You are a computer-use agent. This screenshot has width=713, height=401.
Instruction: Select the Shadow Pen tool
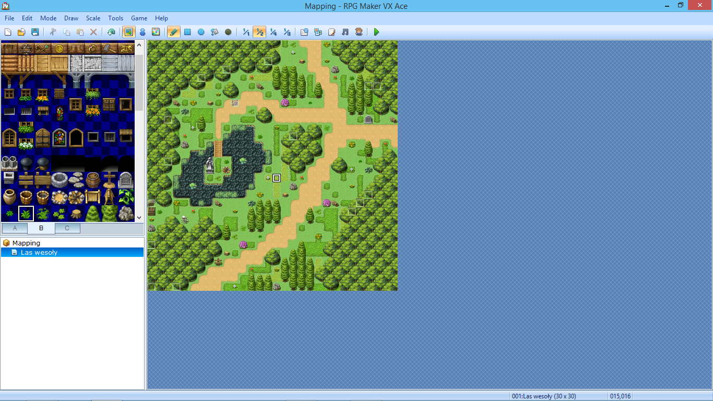click(228, 32)
